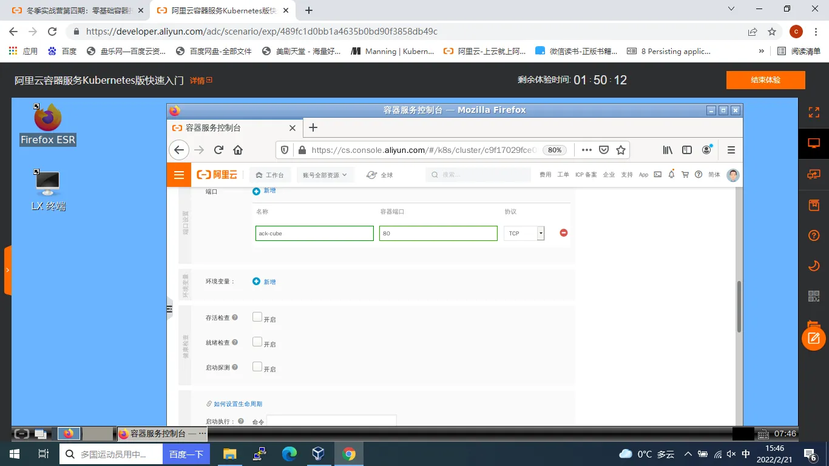829x466 pixels.
Task: Open the 费用 menu
Action: (546, 175)
